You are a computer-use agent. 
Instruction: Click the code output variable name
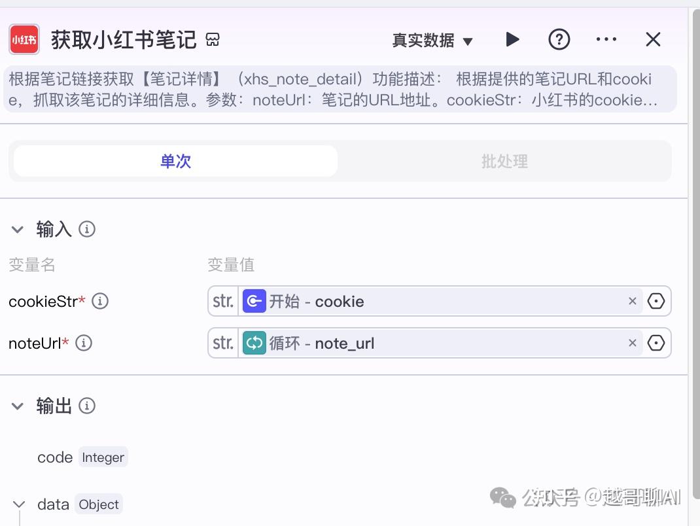(x=55, y=458)
